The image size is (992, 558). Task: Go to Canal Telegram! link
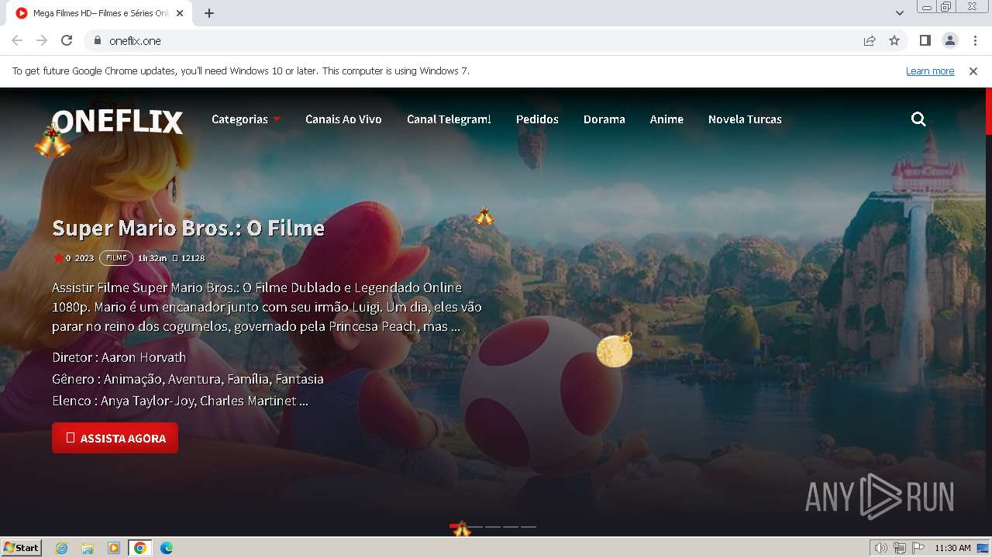point(449,119)
